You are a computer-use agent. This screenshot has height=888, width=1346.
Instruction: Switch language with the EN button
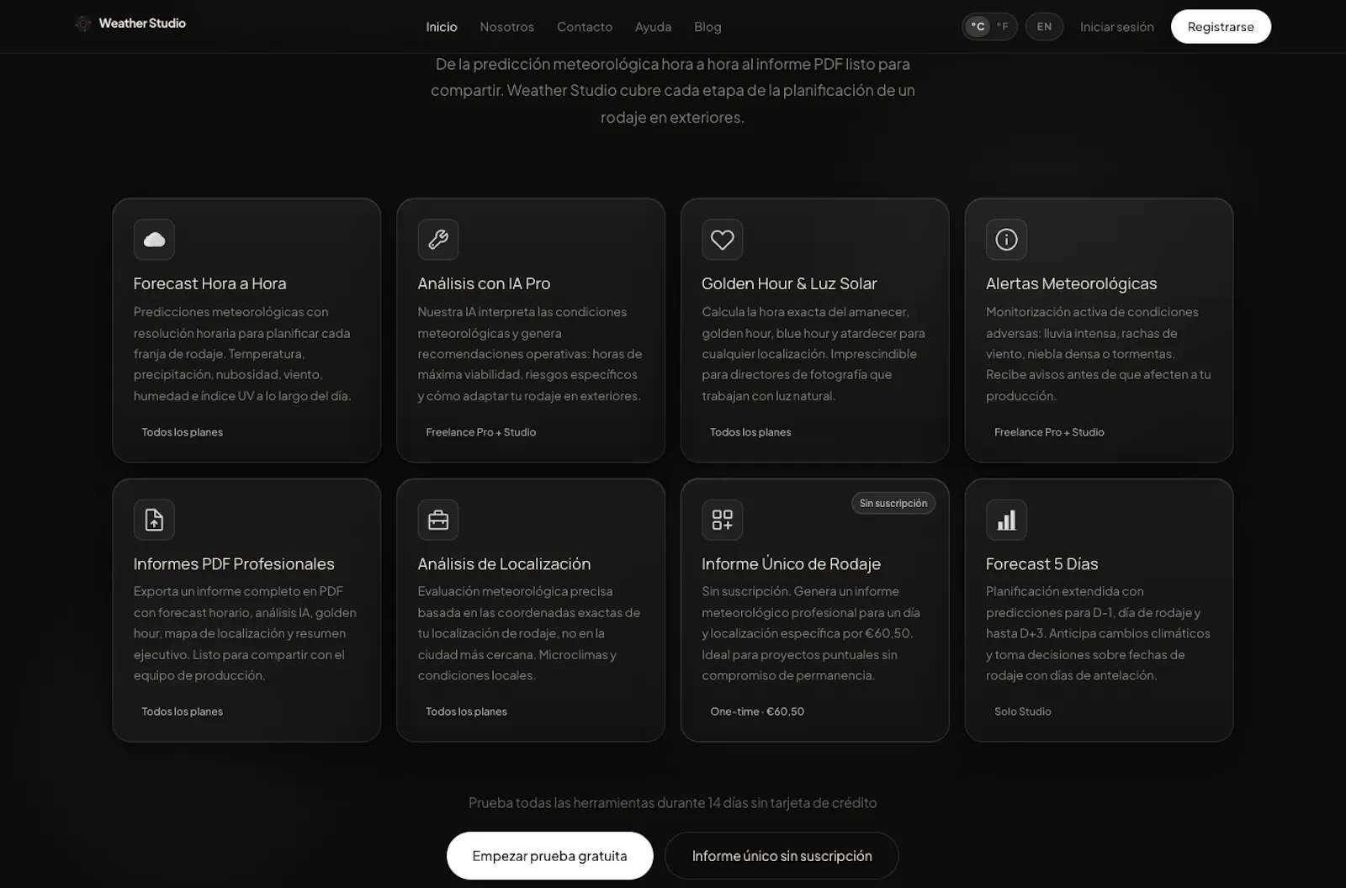click(1044, 26)
